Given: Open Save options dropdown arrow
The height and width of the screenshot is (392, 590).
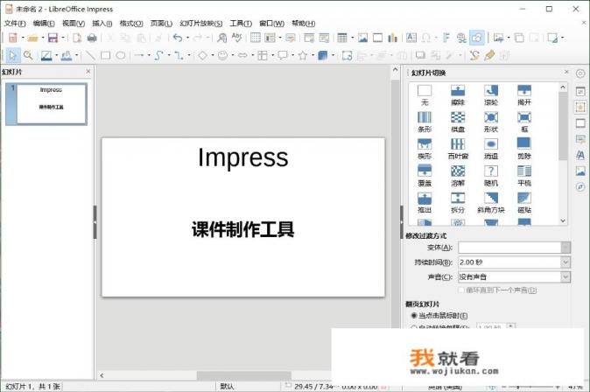Looking at the screenshot, I should tap(62, 38).
